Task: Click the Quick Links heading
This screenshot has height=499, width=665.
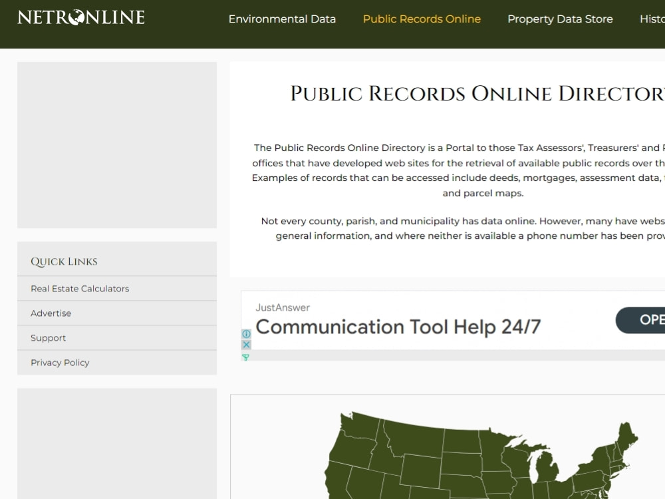Action: point(64,261)
